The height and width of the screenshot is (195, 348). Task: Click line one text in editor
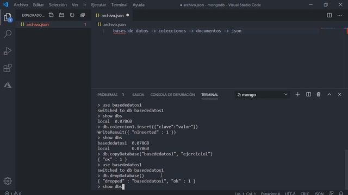pos(177,31)
